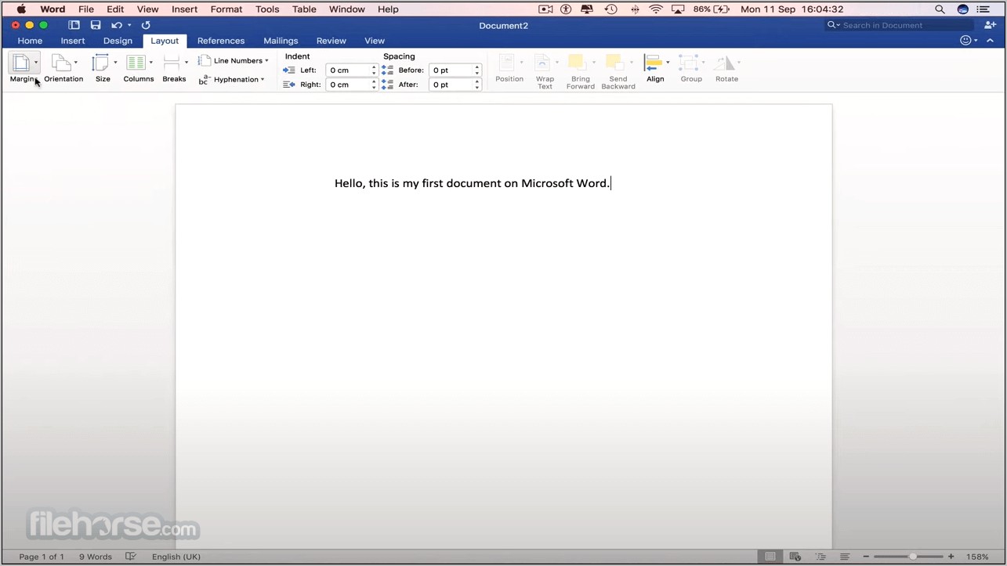Click the Redo/Repeat circular arrow icon
This screenshot has width=1007, height=566.
[x=146, y=25]
